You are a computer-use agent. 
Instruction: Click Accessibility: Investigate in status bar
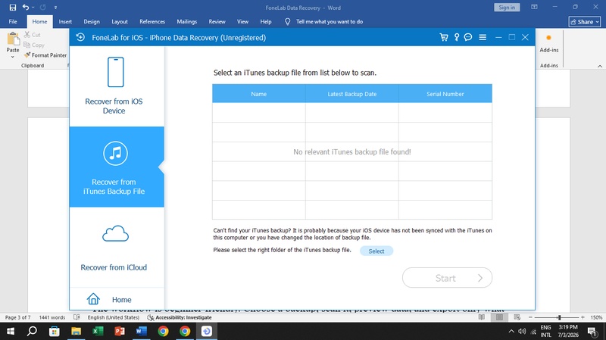[180, 317]
